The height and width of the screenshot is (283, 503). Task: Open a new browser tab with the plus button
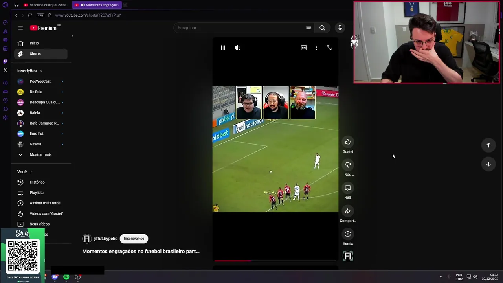(x=125, y=5)
